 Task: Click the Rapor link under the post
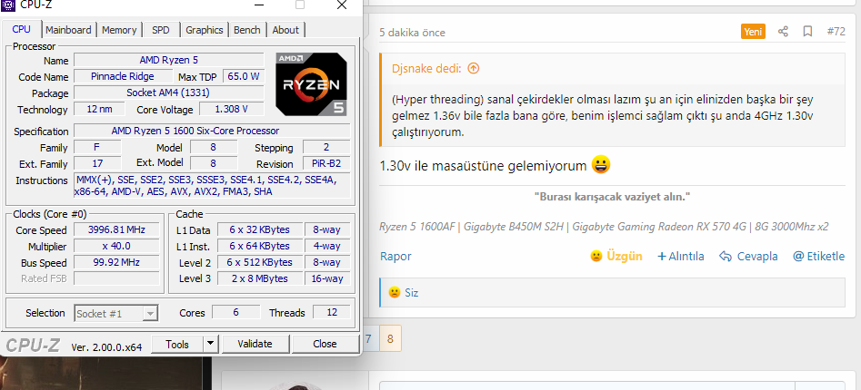395,256
